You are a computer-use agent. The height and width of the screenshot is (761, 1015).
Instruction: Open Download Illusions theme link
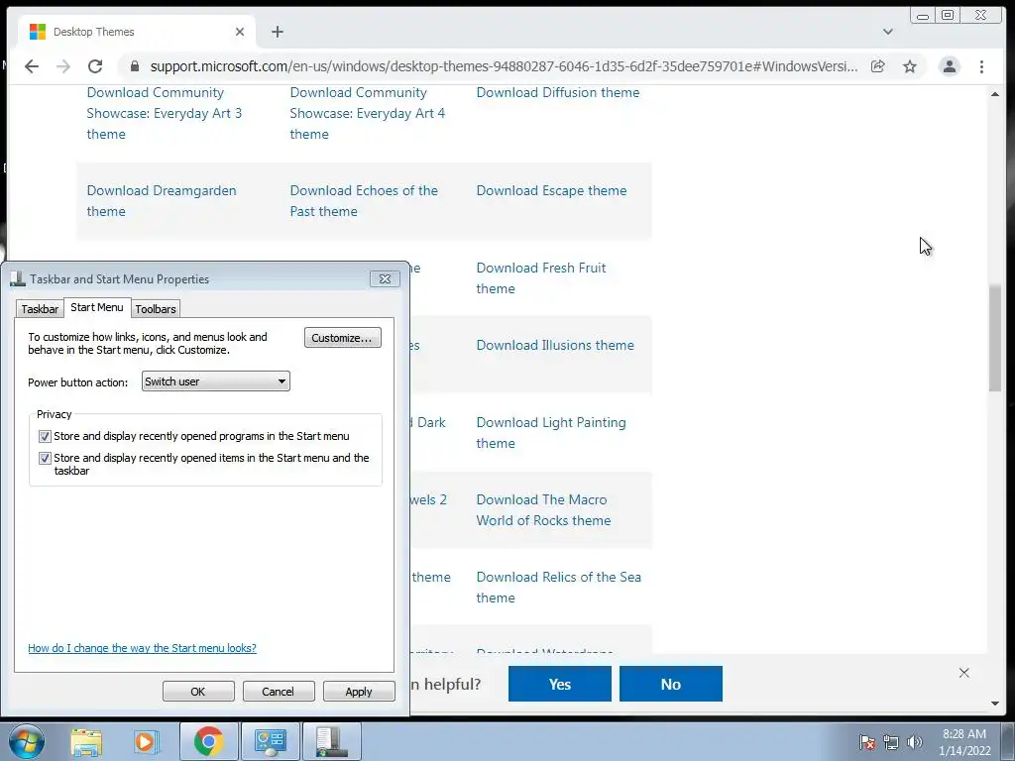coord(555,345)
